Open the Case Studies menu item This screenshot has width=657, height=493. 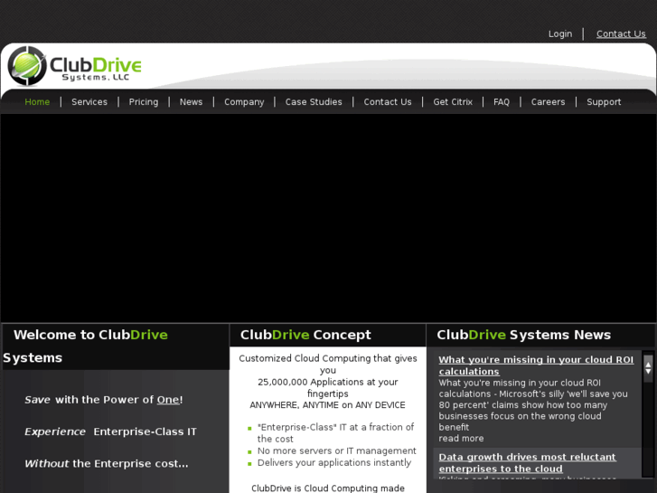(314, 102)
